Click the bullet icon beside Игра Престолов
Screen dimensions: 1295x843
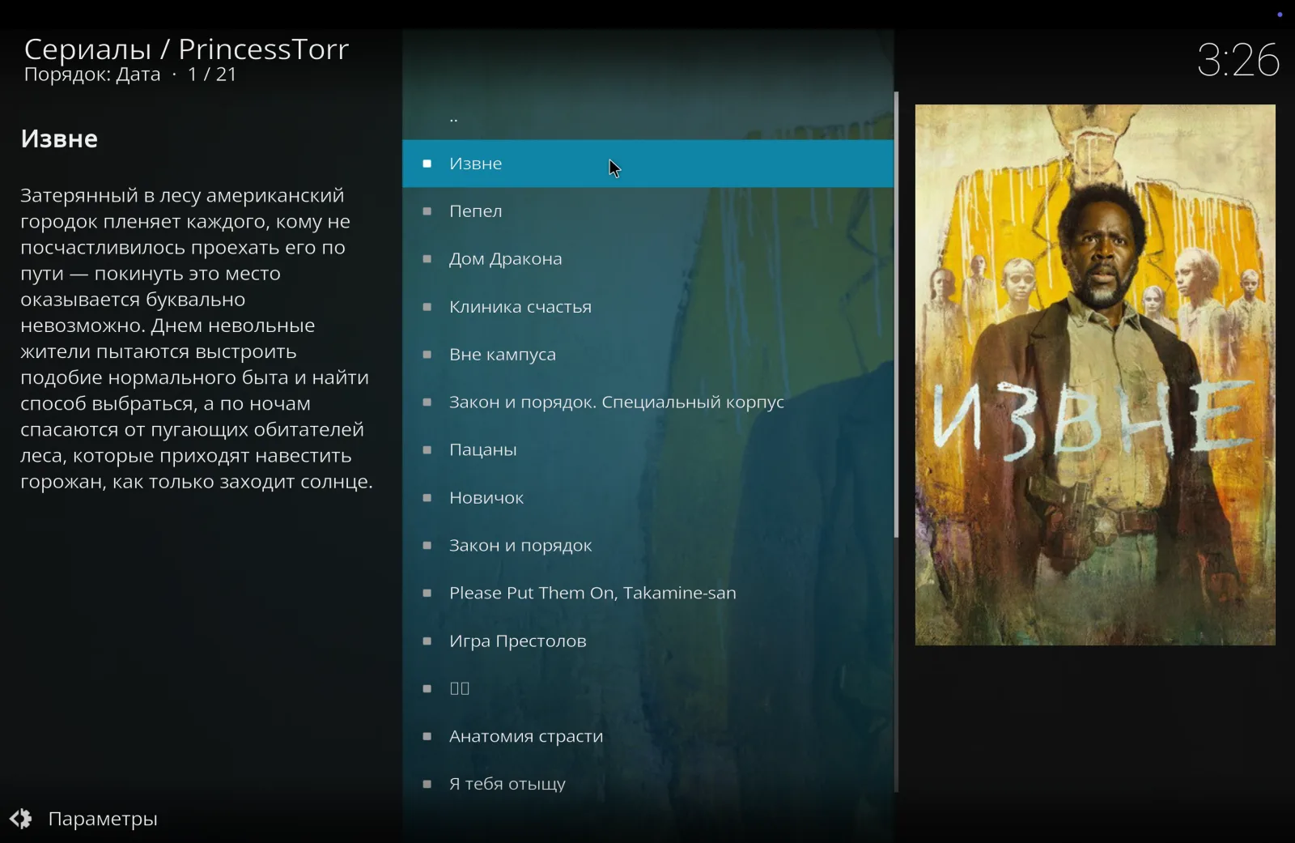point(427,641)
